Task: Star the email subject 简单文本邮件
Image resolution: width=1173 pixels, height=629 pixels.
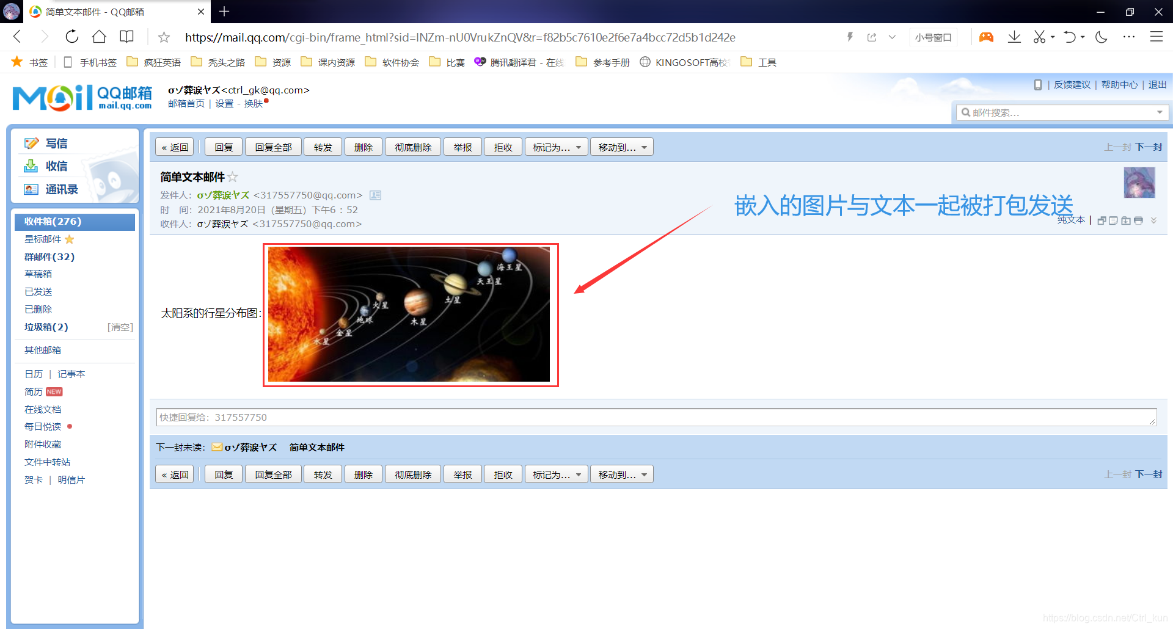Action: coord(233,177)
